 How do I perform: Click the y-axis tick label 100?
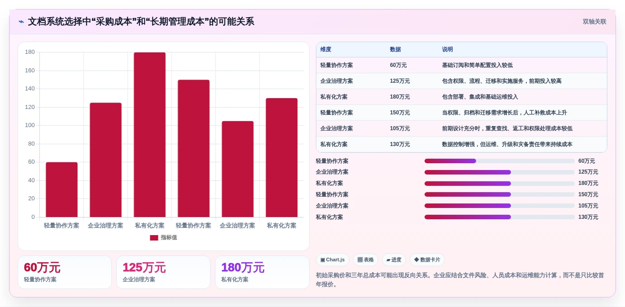coord(30,125)
